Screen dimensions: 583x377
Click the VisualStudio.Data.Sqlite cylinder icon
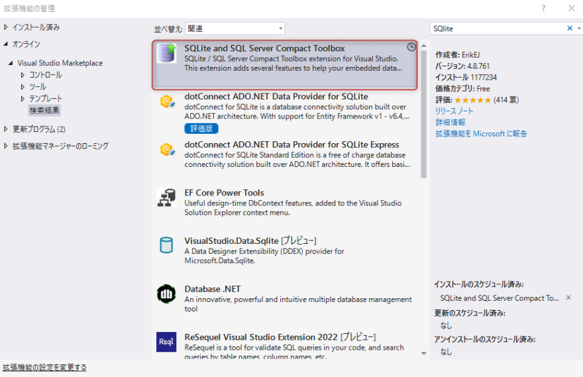point(166,245)
